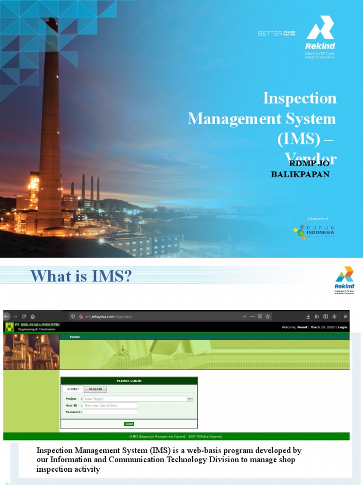Click the Rekind logo on title slide
The image size is (363, 485).
(x=320, y=37)
